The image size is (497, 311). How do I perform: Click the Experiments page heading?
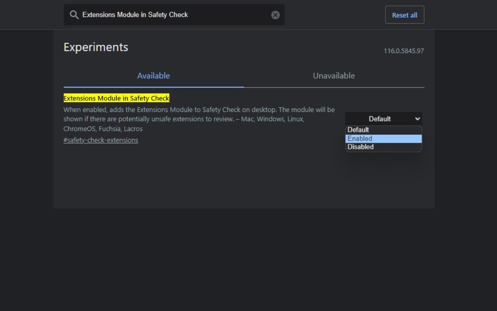pyautogui.click(x=96, y=47)
